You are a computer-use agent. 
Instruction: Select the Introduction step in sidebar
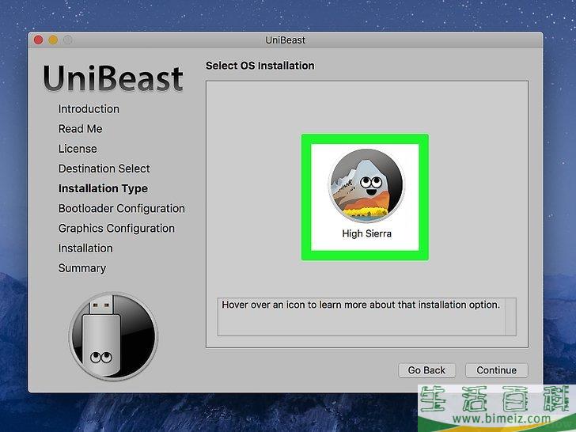[x=89, y=109]
